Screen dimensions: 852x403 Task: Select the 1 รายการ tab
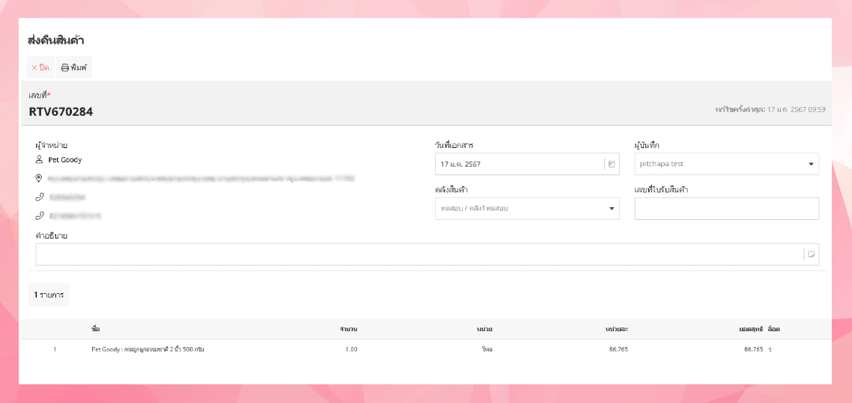tap(49, 295)
